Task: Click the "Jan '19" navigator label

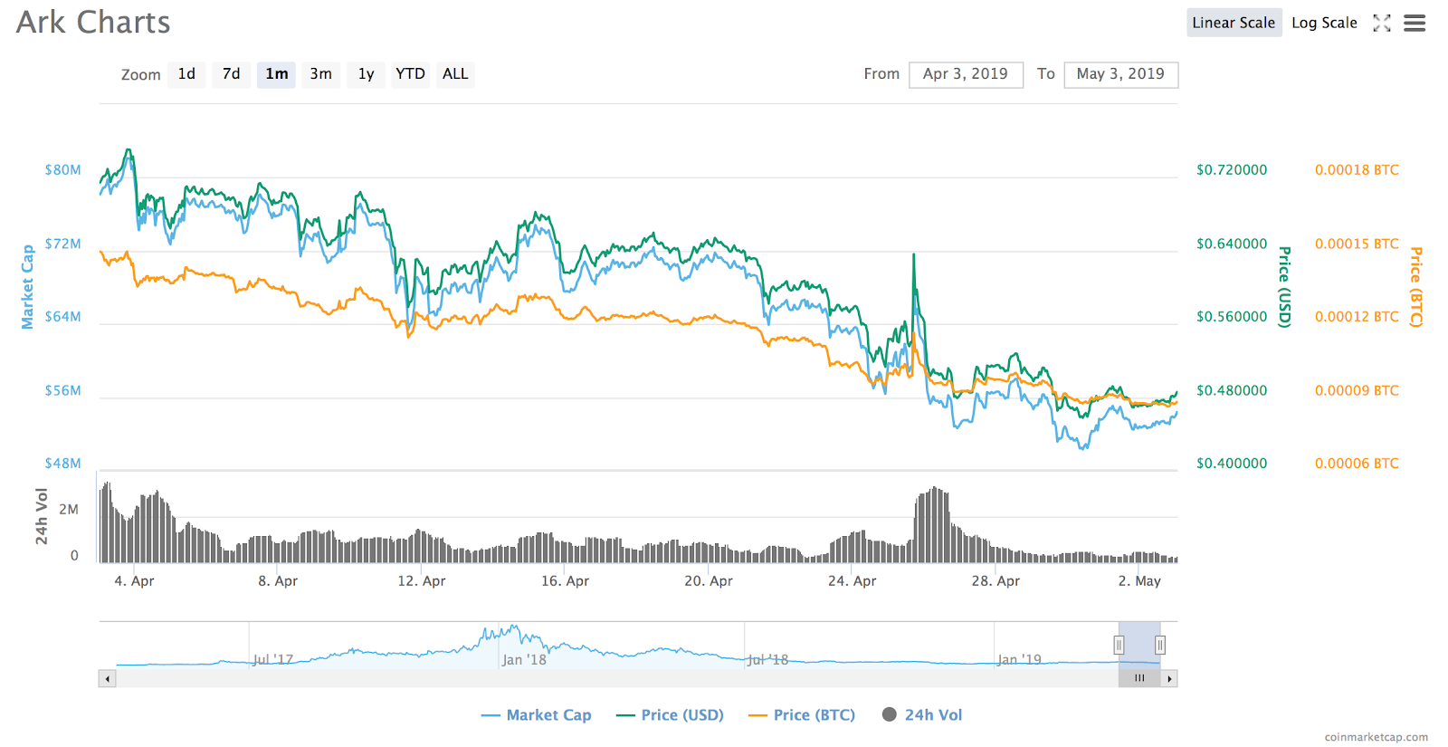Action: (x=1020, y=660)
